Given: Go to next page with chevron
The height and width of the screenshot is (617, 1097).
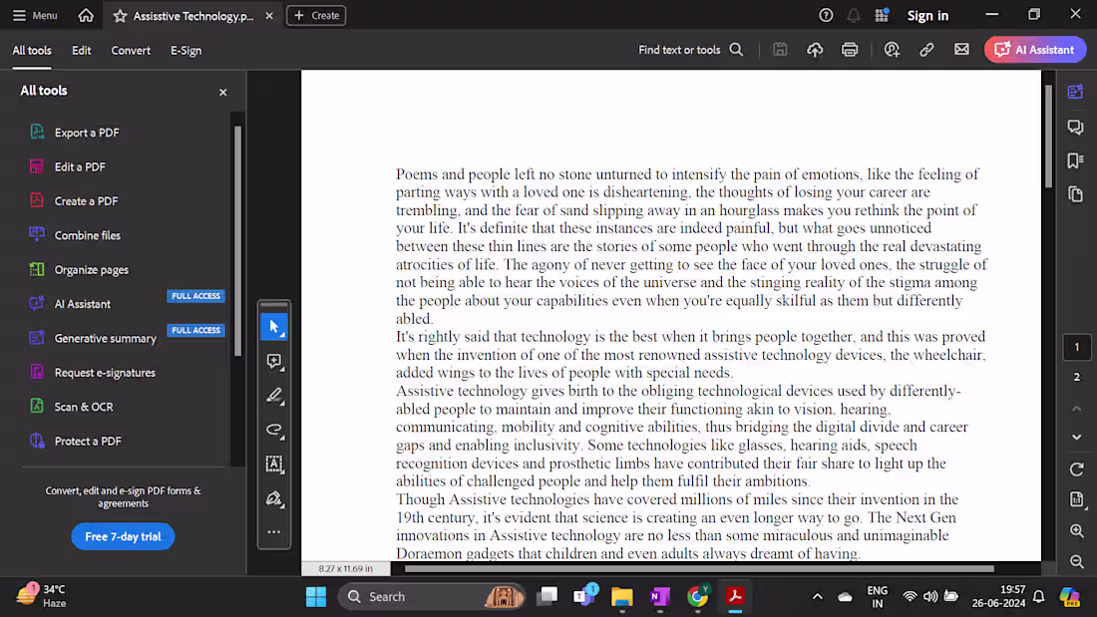Looking at the screenshot, I should pyautogui.click(x=1077, y=437).
